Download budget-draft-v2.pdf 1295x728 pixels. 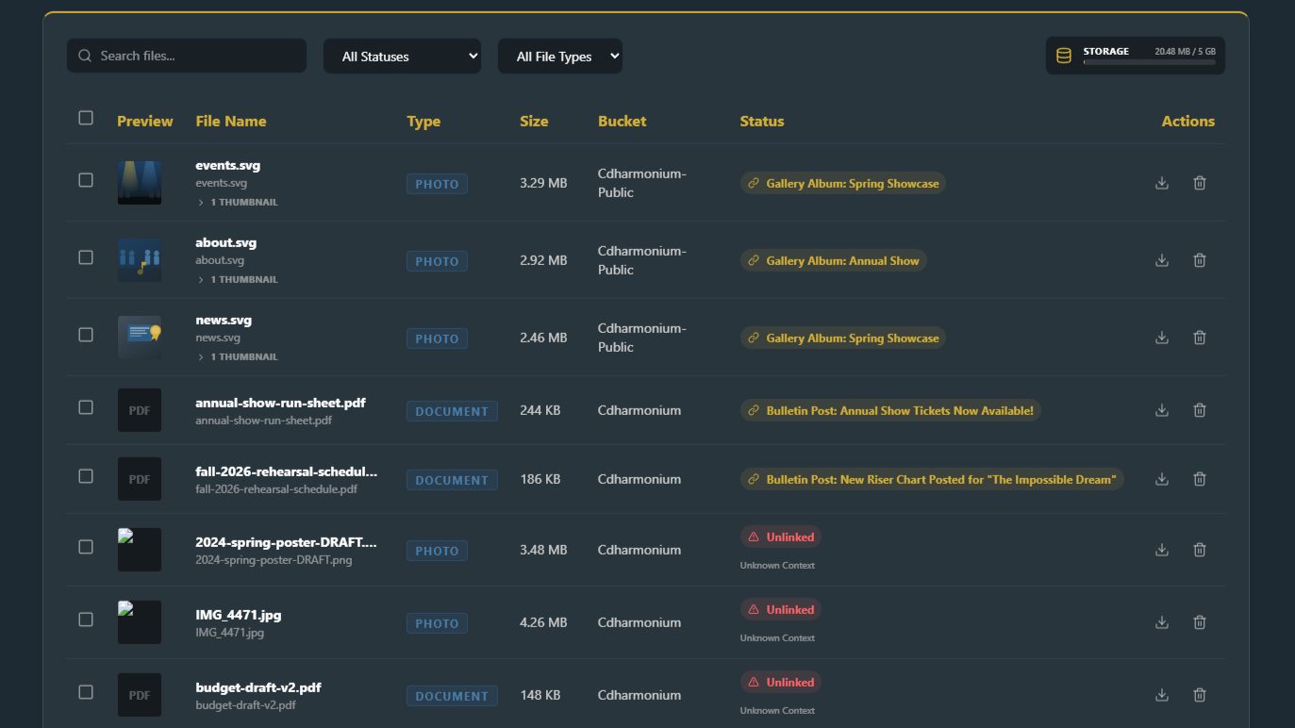(1162, 695)
